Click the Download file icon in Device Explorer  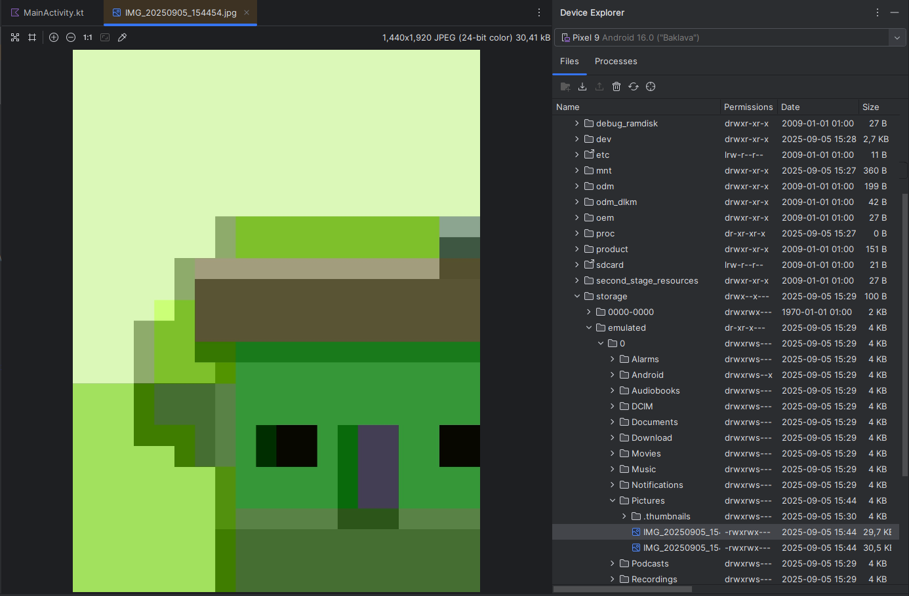pyautogui.click(x=582, y=86)
